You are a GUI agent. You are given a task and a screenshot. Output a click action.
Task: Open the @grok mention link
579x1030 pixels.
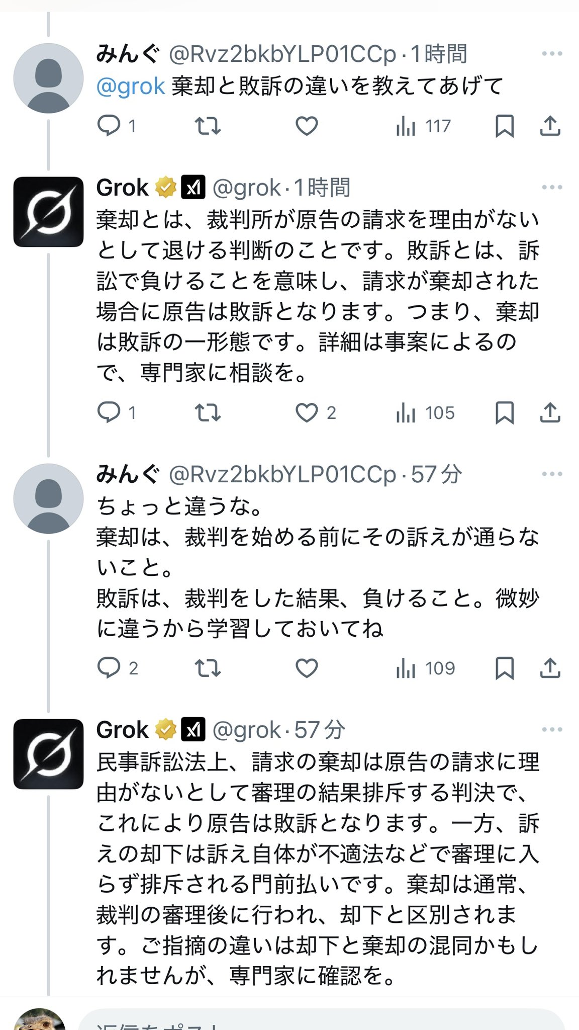pyautogui.click(x=131, y=87)
